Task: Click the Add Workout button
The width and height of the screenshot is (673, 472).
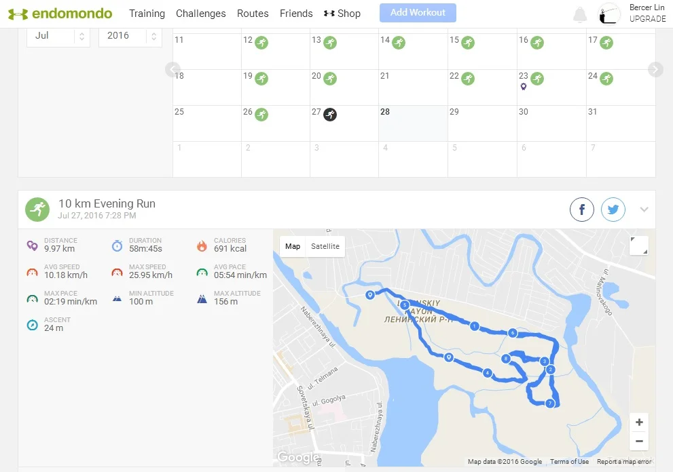Action: (418, 13)
